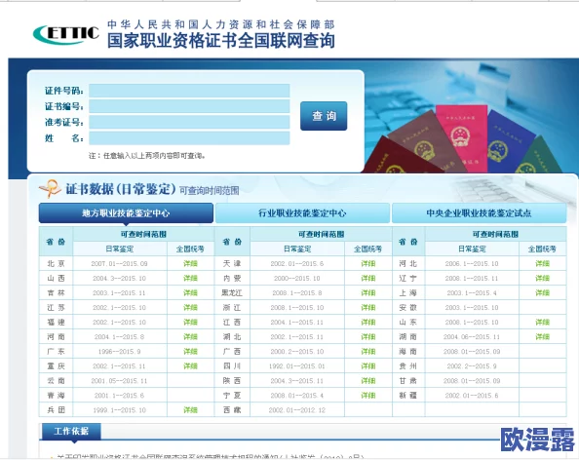
Task: Click the certificate icon beside 证书数据 heading
Action: tap(50, 189)
